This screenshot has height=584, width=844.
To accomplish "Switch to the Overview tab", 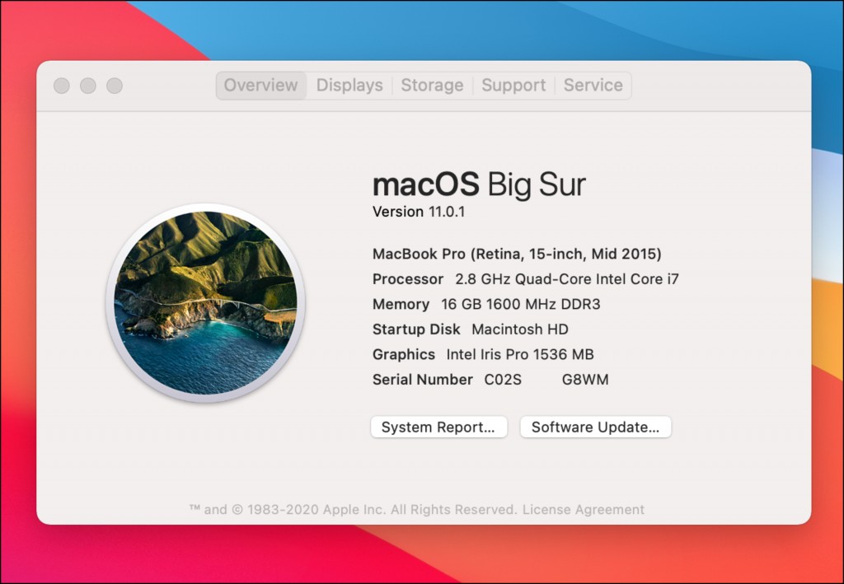I will pos(261,86).
